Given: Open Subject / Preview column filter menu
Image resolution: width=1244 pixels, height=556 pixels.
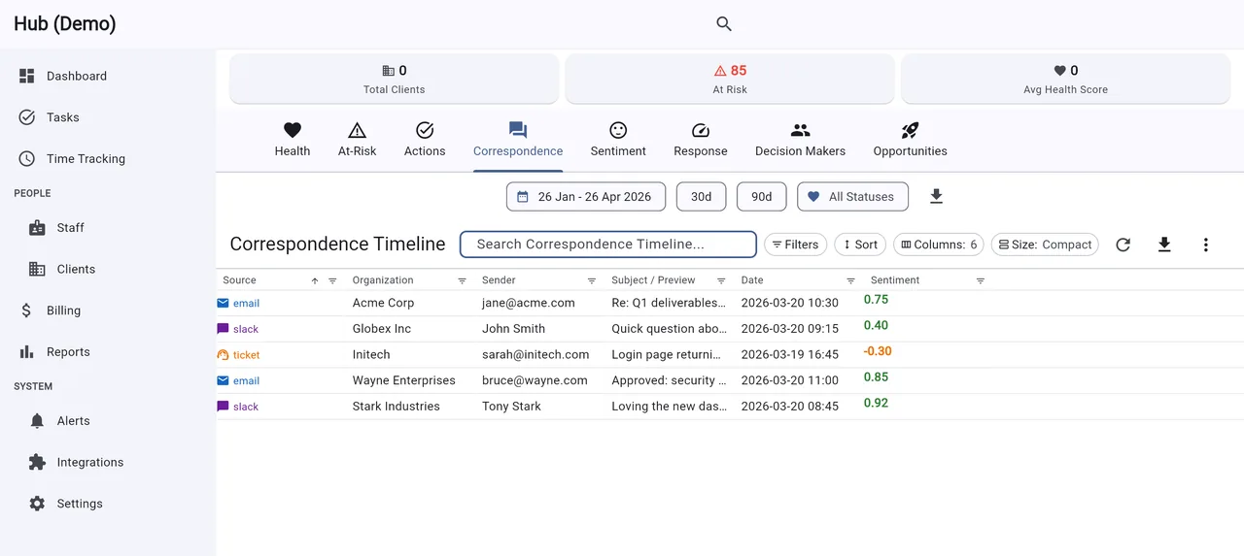Looking at the screenshot, I should pos(721,280).
